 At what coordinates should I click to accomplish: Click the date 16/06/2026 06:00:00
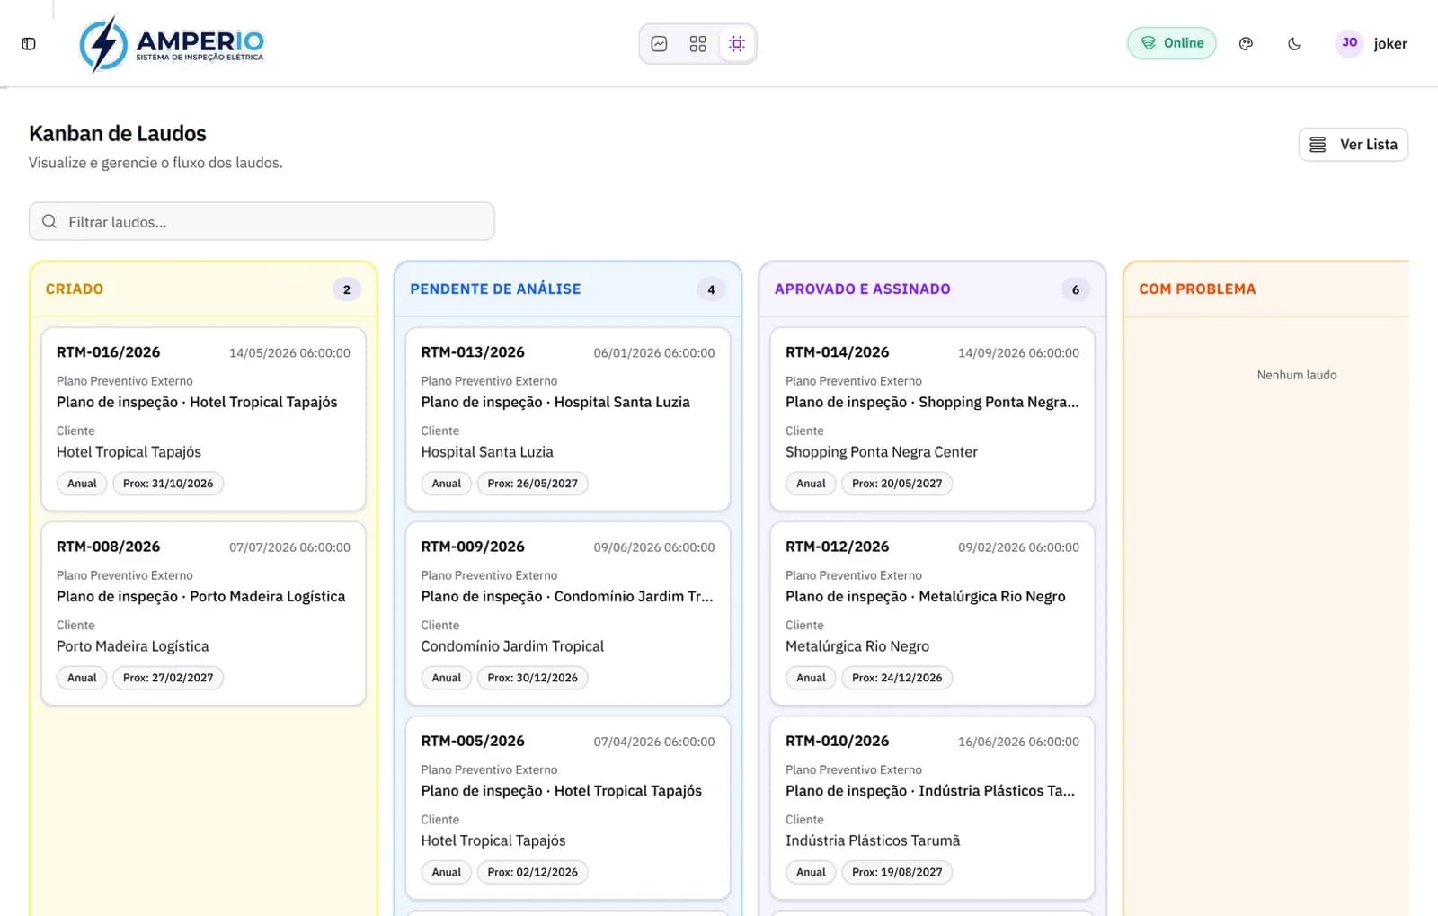tap(1018, 742)
